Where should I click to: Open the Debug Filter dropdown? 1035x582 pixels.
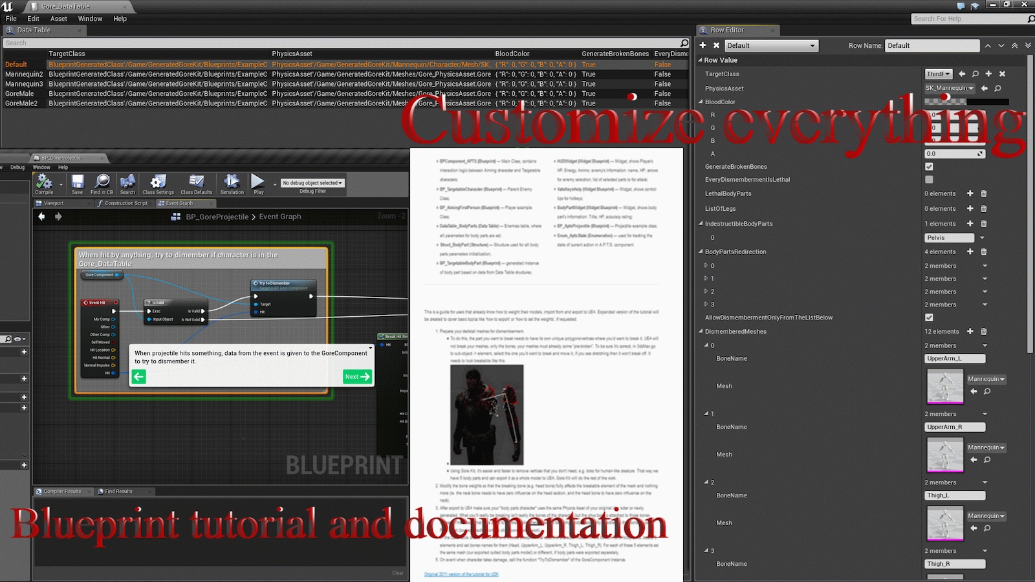(x=312, y=182)
